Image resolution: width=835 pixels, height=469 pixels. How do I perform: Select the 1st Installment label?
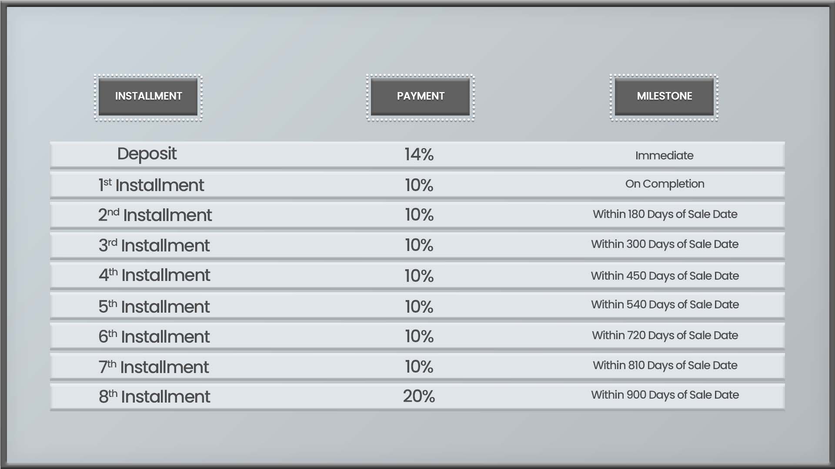[151, 185]
